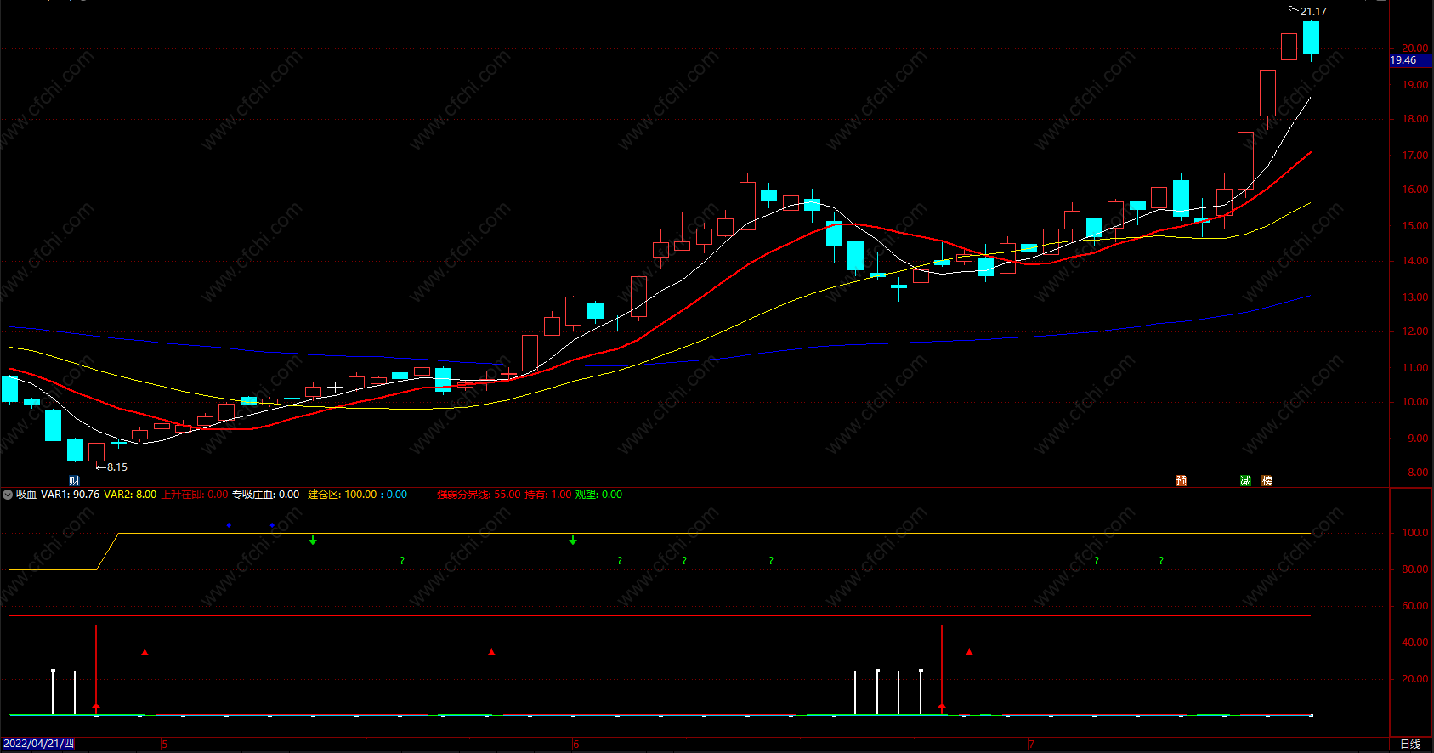Screen dimensions: 1434x753
Task: Click the 21.17 high price label
Action: click(1313, 12)
